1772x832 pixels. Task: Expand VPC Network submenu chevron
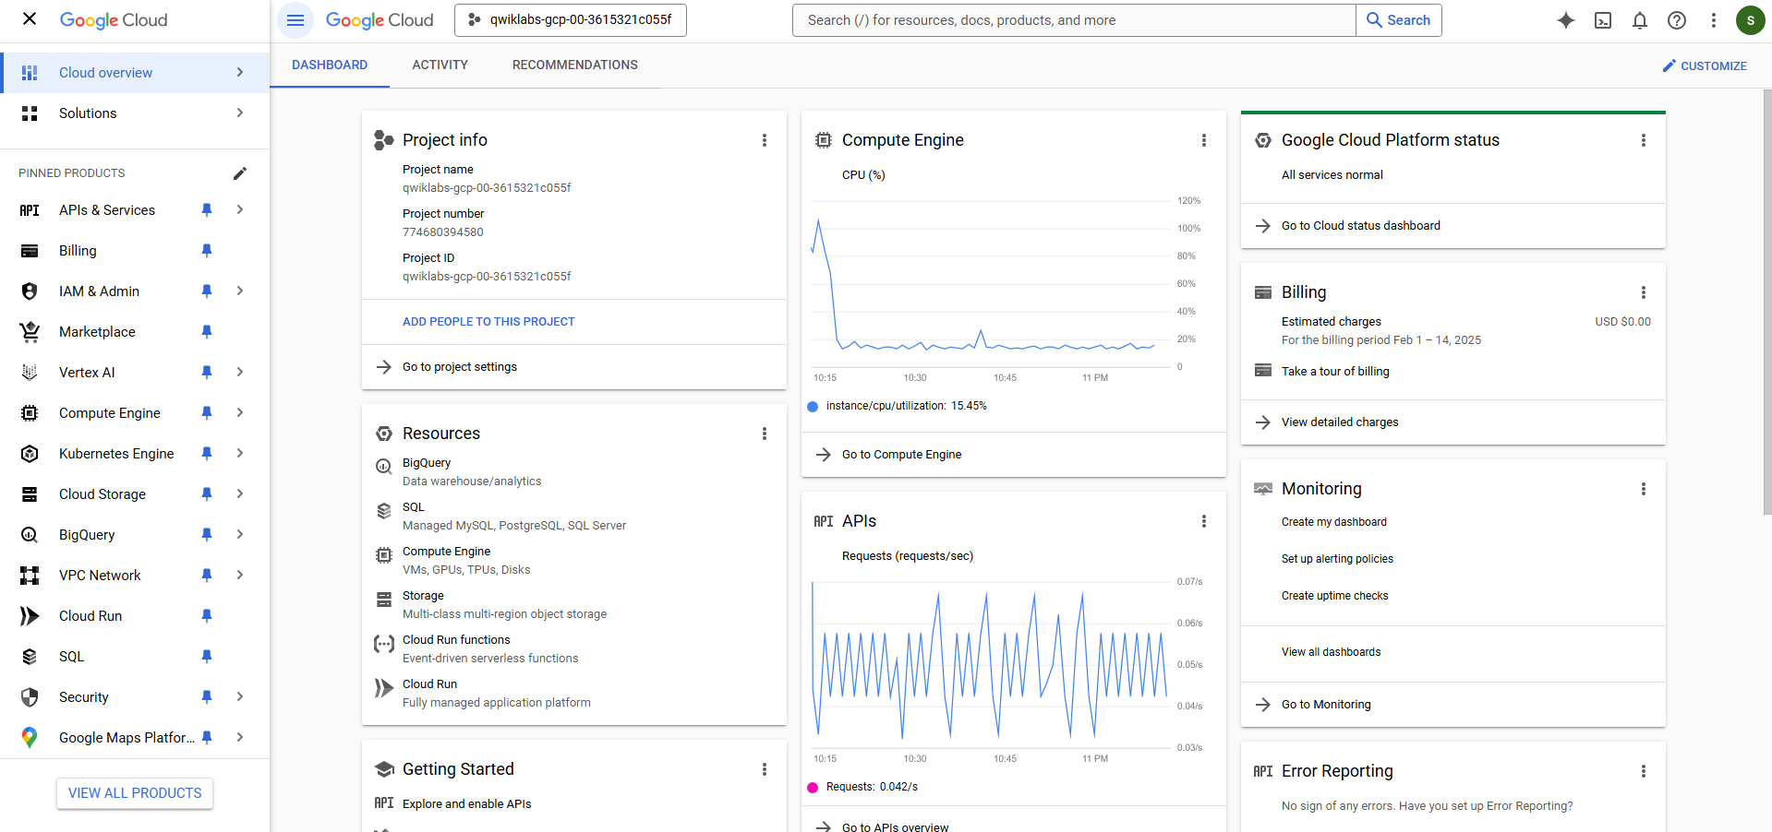(x=240, y=575)
